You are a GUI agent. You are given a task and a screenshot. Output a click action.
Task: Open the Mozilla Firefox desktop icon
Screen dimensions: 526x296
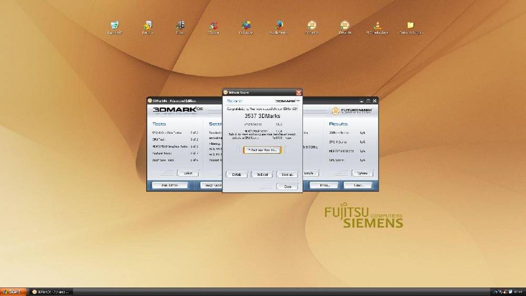tap(279, 27)
